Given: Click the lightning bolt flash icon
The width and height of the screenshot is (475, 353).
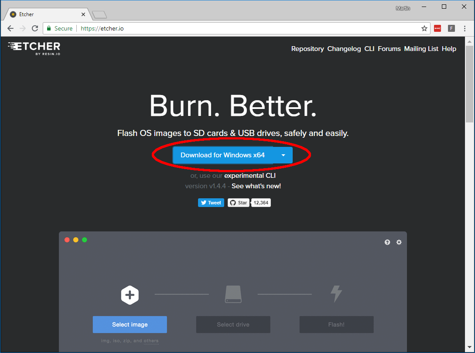Looking at the screenshot, I should tap(336, 294).
